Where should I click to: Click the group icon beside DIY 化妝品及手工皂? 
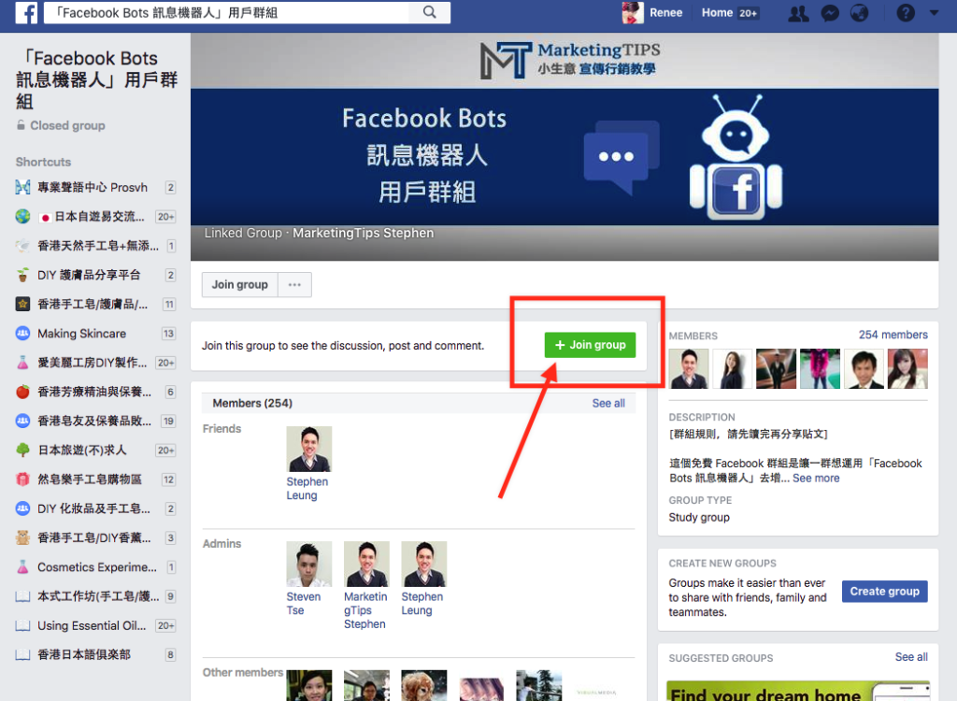coord(22,508)
